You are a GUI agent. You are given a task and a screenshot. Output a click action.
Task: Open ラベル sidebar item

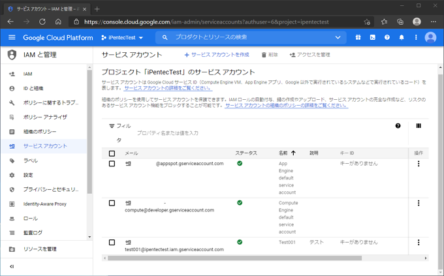tap(30, 161)
